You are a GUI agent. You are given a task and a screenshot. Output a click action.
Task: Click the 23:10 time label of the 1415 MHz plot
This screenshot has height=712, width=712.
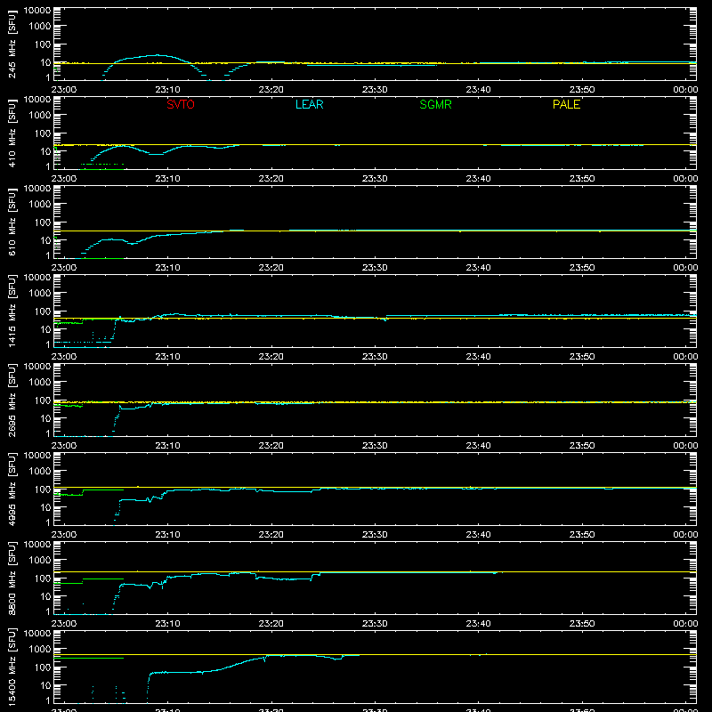point(167,357)
